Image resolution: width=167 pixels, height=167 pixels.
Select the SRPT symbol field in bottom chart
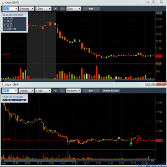pyautogui.click(x=10, y=91)
